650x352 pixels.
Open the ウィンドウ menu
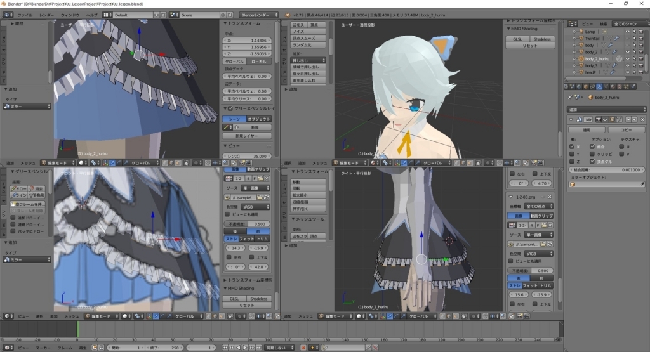(x=70, y=15)
